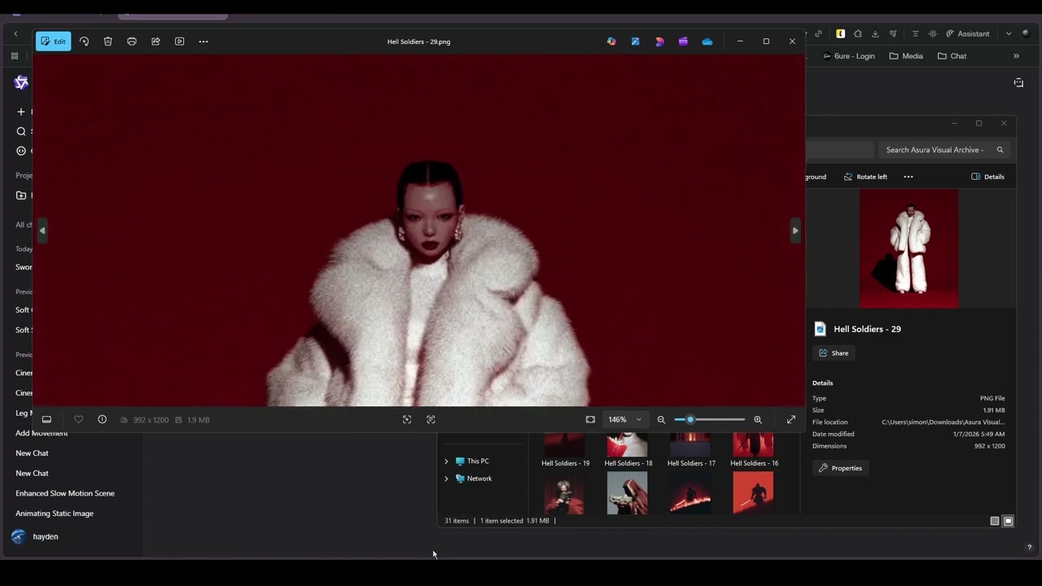Viewport: 1042px width, 586px height.
Task: Open Explorer toolbar more options ellipsis
Action: 908,177
